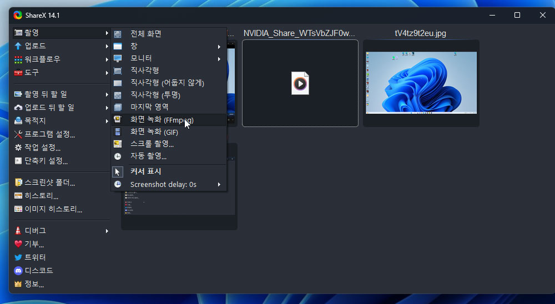
Task: Click the heart icon beside 기부
Action: click(x=18, y=244)
